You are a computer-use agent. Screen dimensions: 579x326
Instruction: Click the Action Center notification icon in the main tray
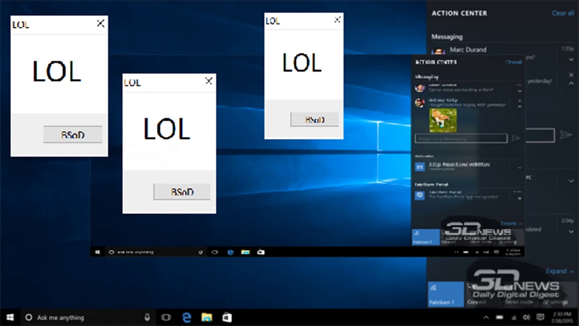[540, 317]
